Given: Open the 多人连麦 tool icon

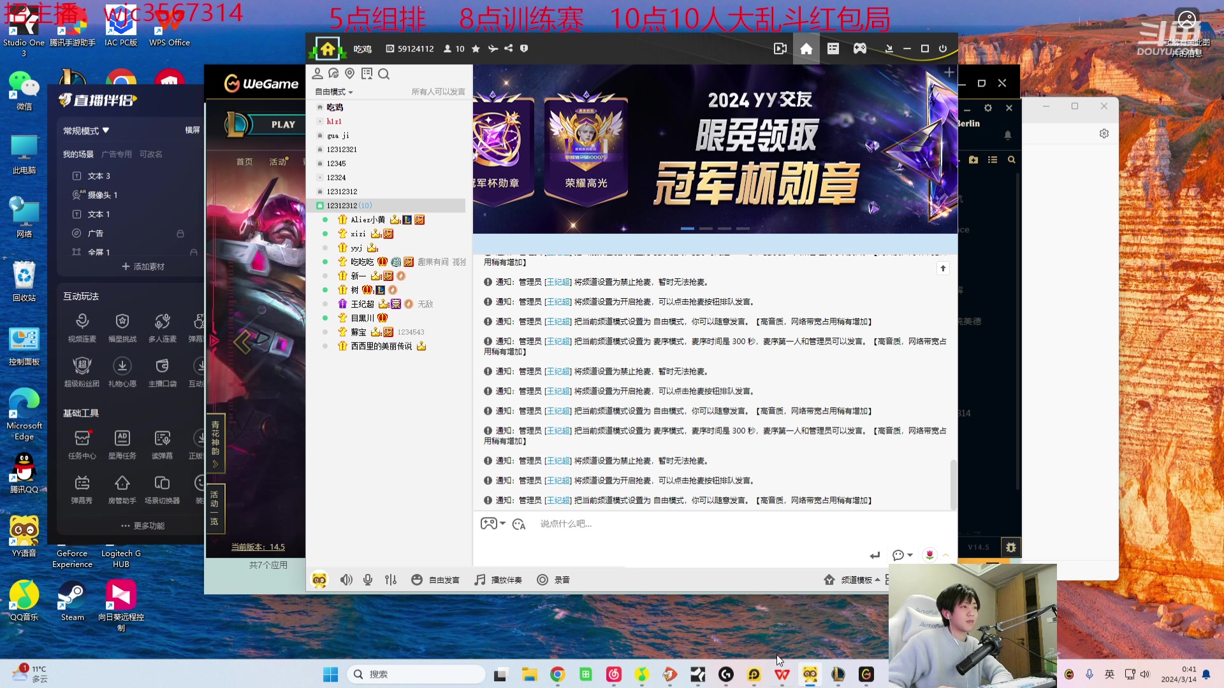Looking at the screenshot, I should coord(163,327).
